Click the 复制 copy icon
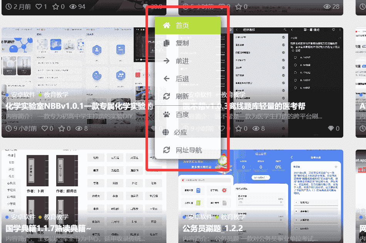366x243 pixels. tap(166, 43)
